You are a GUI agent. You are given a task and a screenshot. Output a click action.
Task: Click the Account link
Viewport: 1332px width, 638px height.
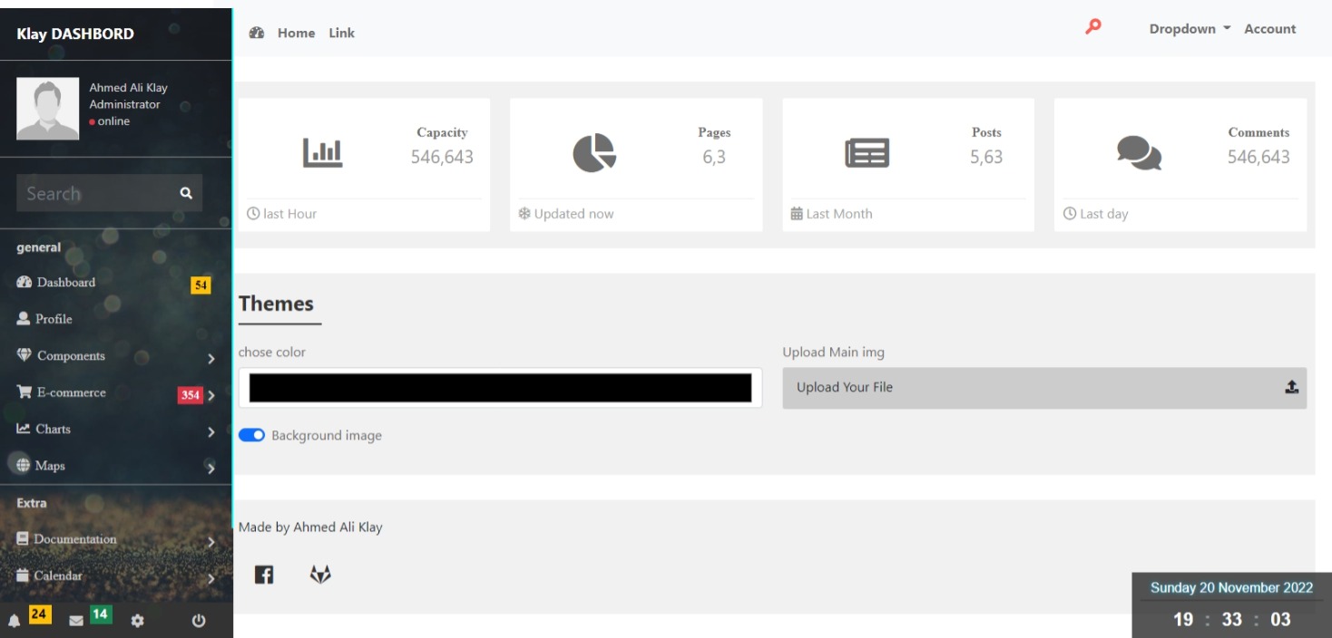pos(1269,29)
